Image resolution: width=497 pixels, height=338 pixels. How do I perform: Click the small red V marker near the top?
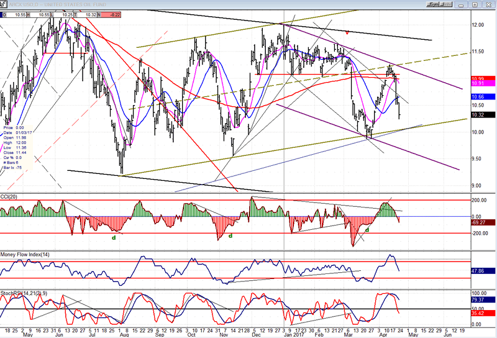coord(347,31)
